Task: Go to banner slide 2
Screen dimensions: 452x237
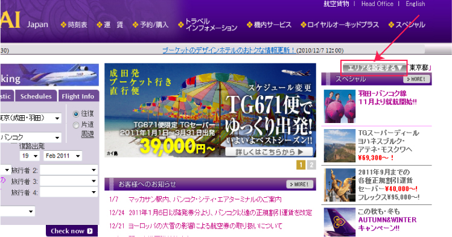Action: point(311,165)
